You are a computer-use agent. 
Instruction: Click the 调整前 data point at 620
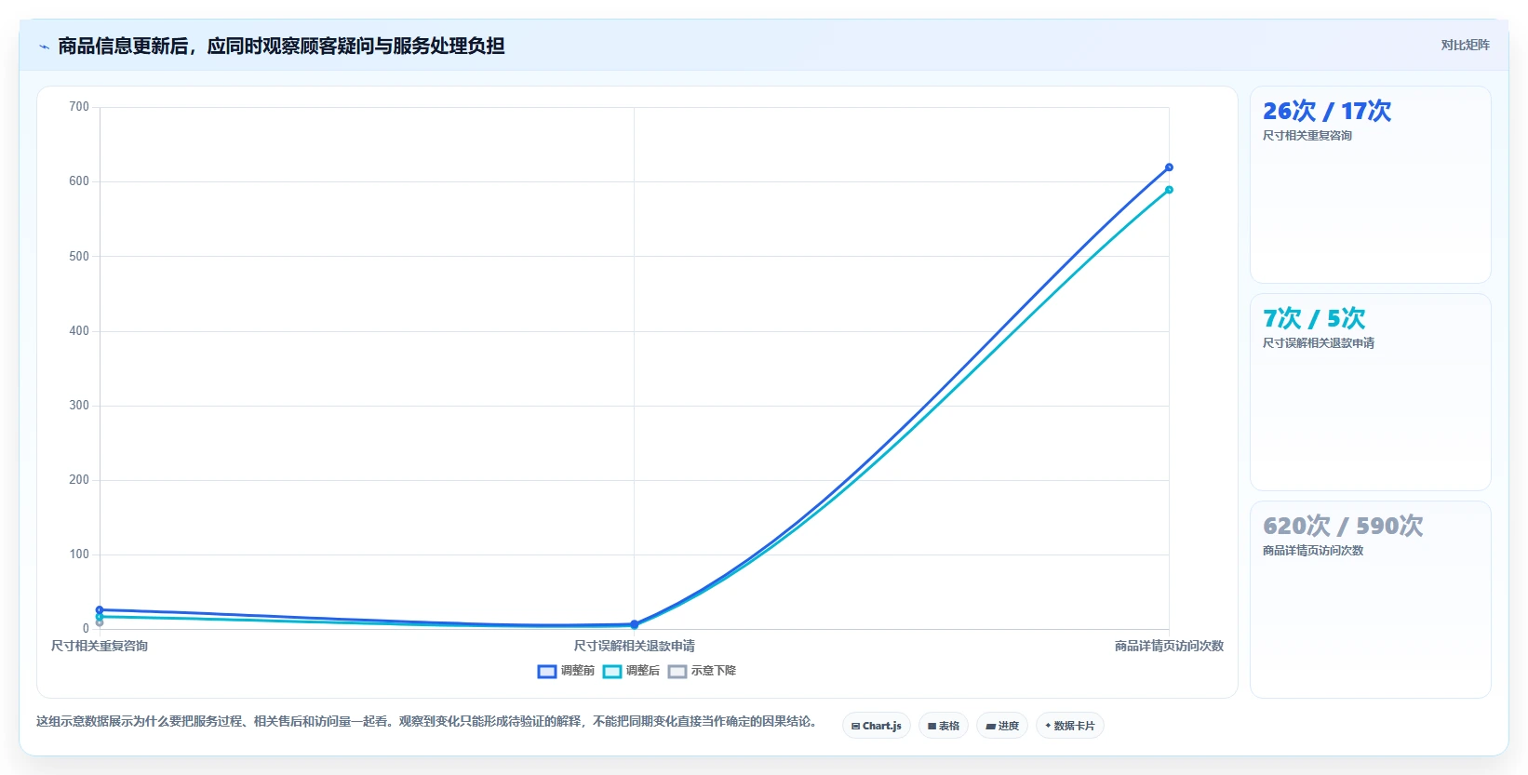[x=1169, y=167]
